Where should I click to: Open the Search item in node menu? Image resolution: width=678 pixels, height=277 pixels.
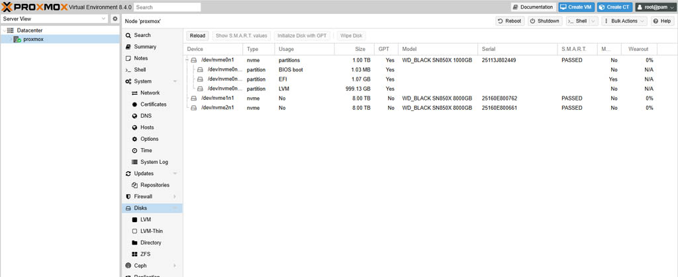tap(152, 36)
